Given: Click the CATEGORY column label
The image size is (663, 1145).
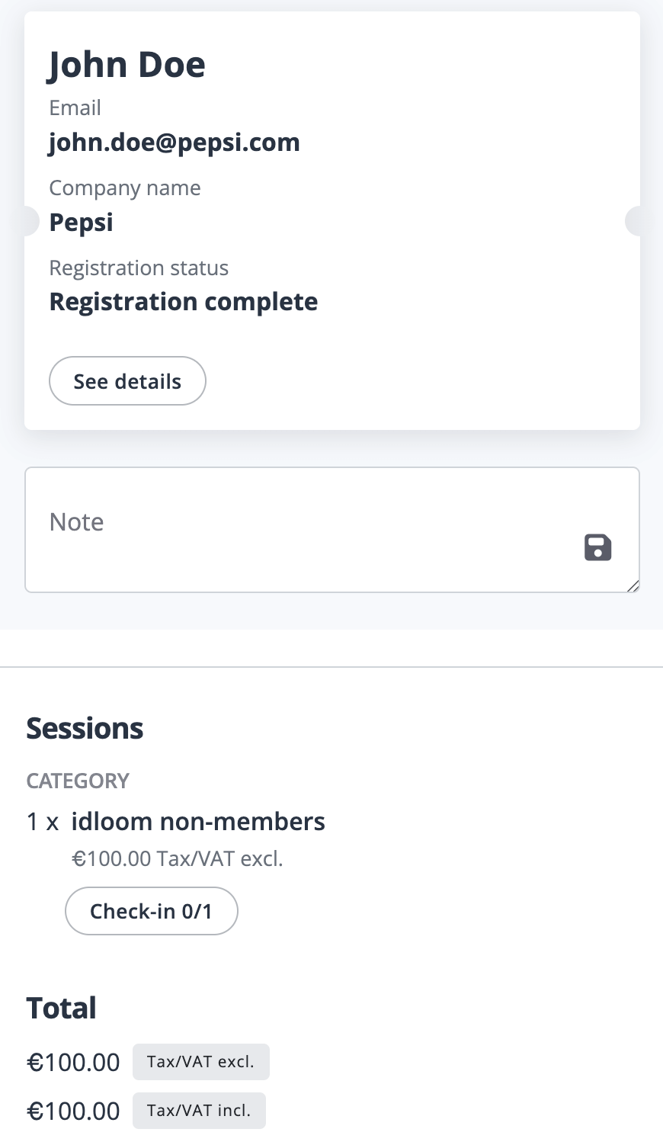Looking at the screenshot, I should (78, 781).
